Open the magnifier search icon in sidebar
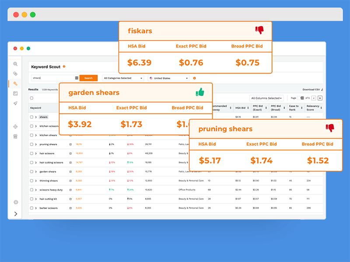Screen dimensions: 350x262 pyautogui.click(x=15, y=64)
